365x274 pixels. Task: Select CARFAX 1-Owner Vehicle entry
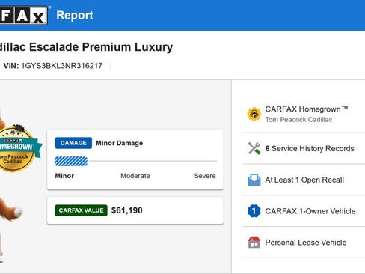(x=310, y=211)
